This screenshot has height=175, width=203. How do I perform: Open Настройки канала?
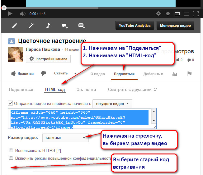click(48, 59)
